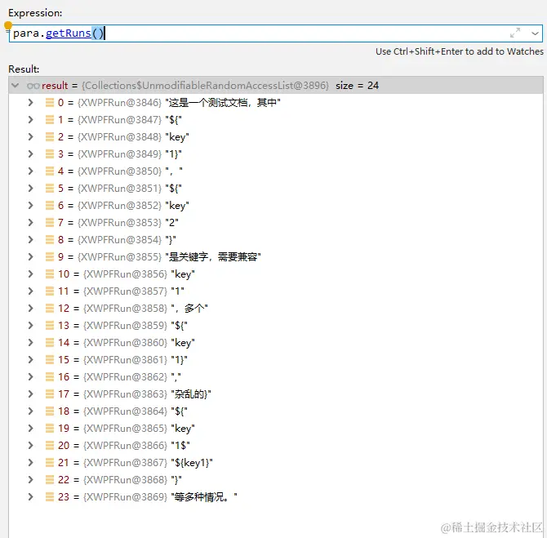Viewport: 547px width, 538px height.
Task: Expand element 4 XWPFRun@3850
Action: (31, 171)
